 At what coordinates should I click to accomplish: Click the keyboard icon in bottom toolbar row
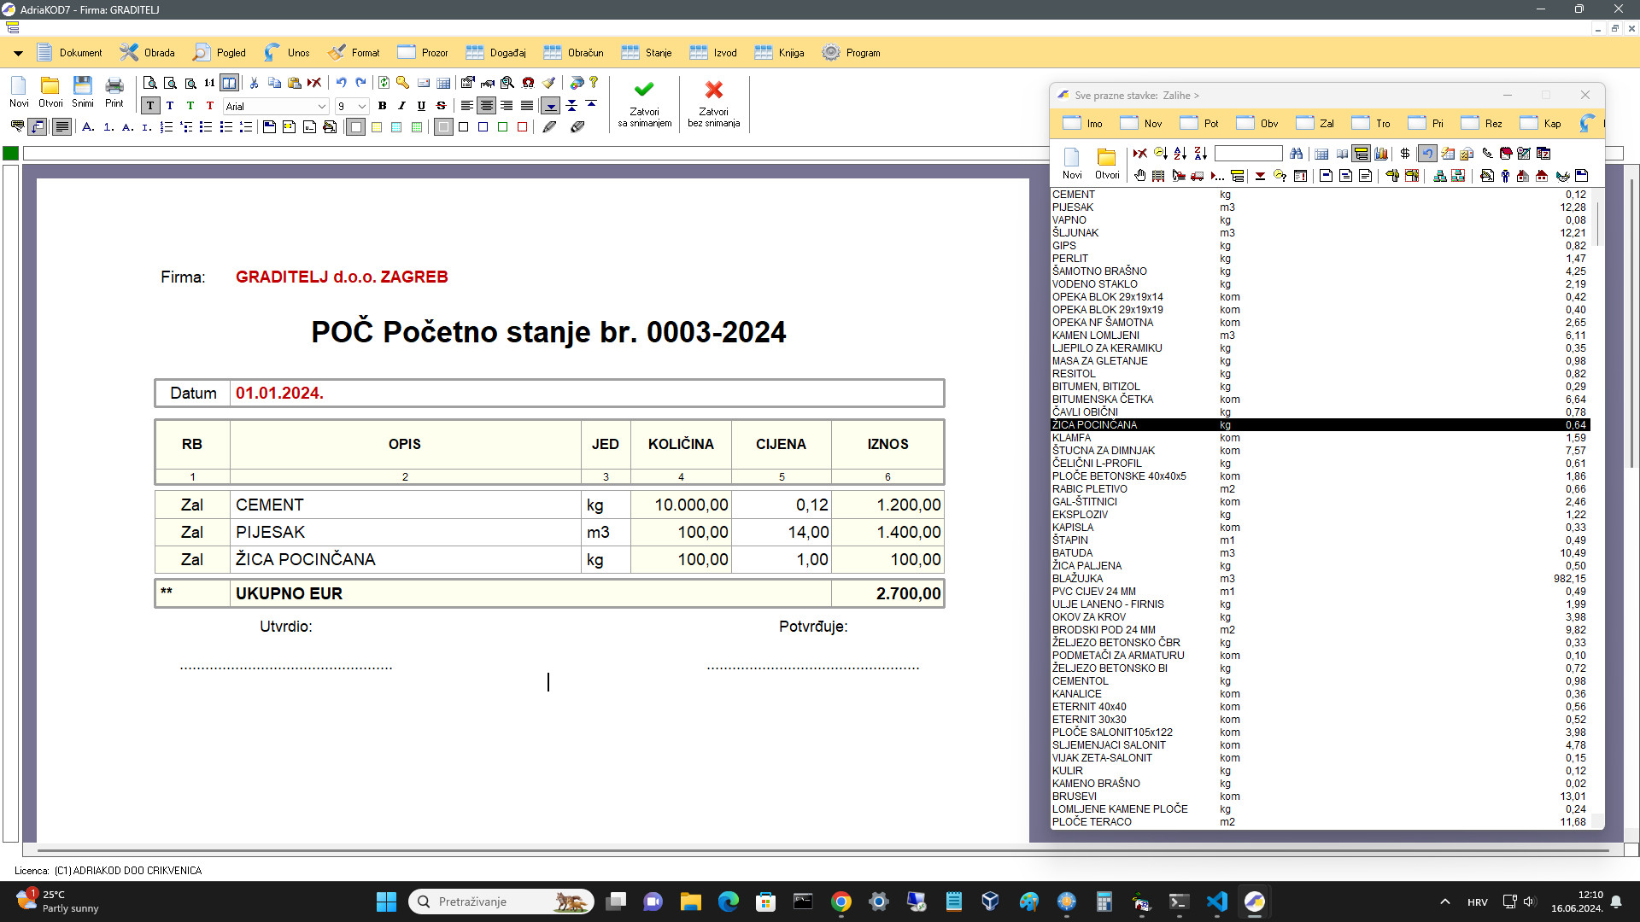(x=17, y=127)
